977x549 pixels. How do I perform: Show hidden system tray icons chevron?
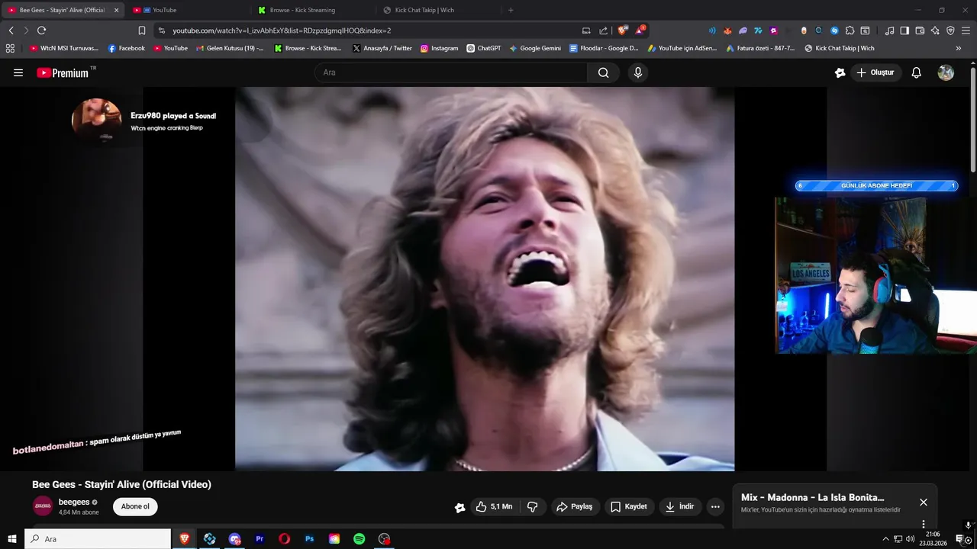pyautogui.click(x=885, y=539)
